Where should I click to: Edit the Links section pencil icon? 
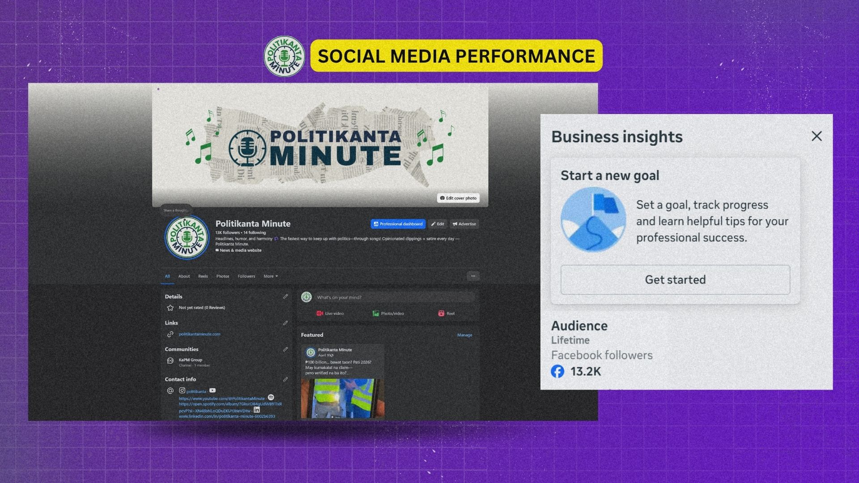tap(285, 323)
